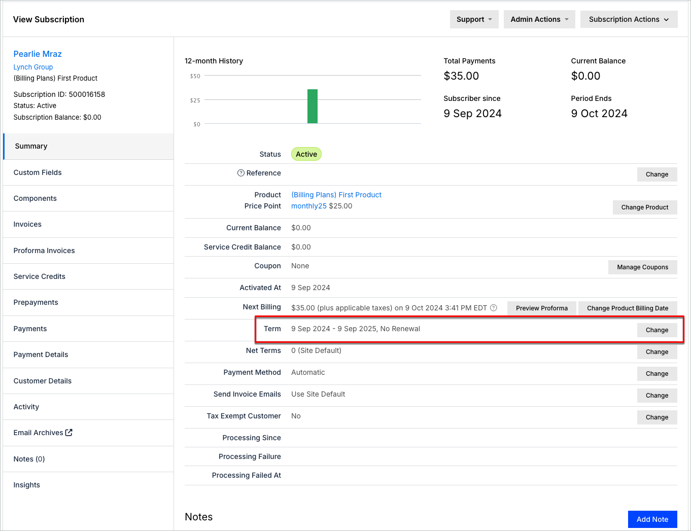Click the Subscription ID: 500016158 text
The width and height of the screenshot is (691, 531).
(x=59, y=94)
